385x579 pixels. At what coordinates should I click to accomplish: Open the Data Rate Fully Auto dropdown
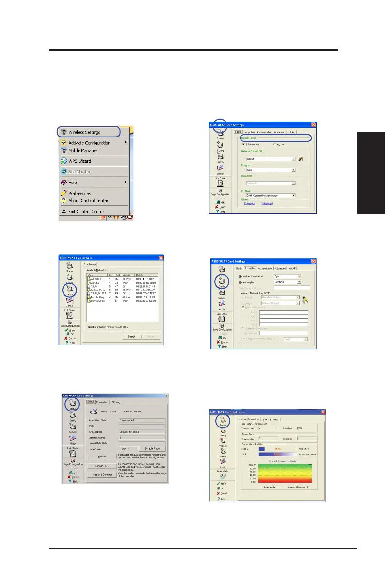[x=294, y=183]
